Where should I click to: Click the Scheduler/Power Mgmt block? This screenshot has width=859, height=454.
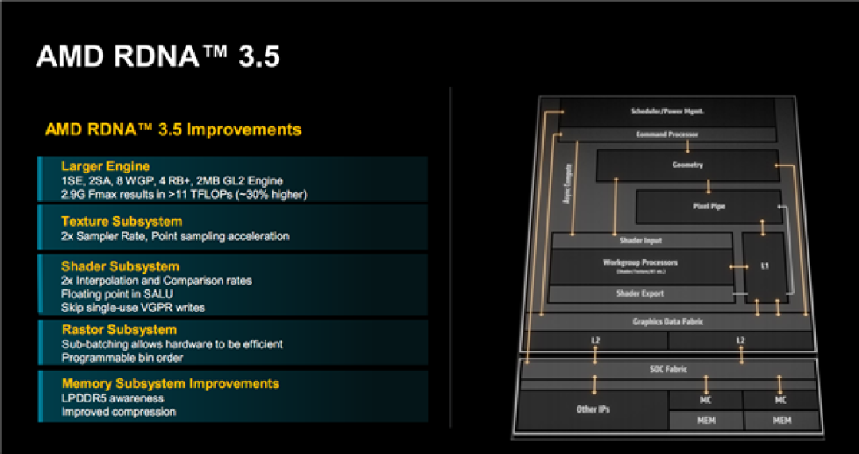pyautogui.click(x=667, y=112)
